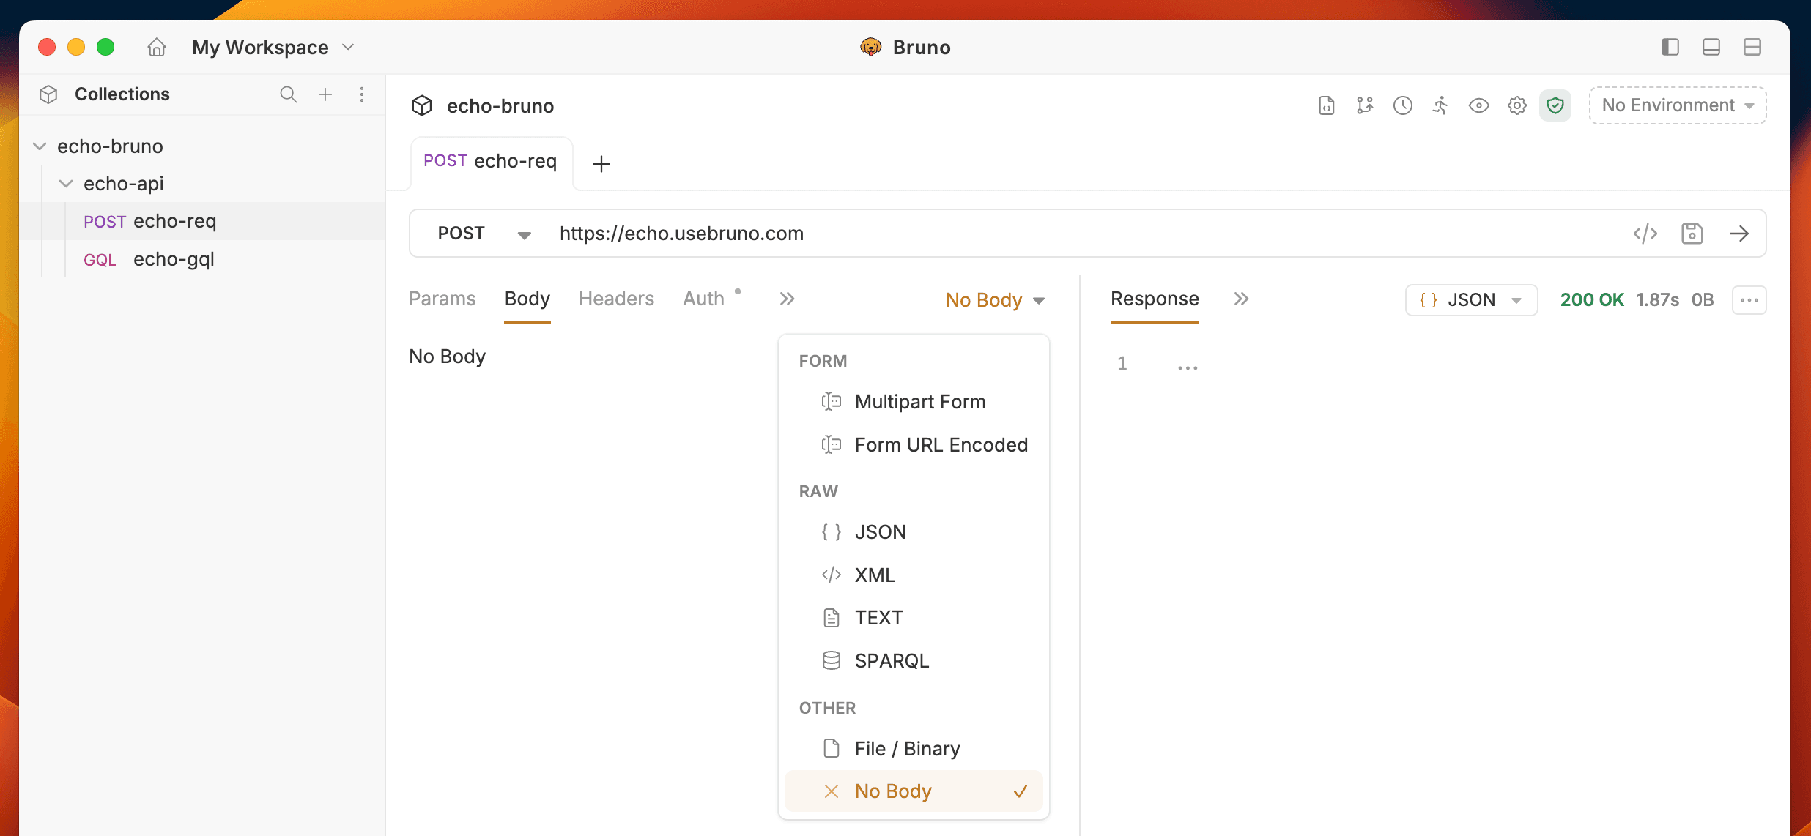Open the echo-gql request in sidebar
This screenshot has width=1811, height=836.
(x=174, y=259)
